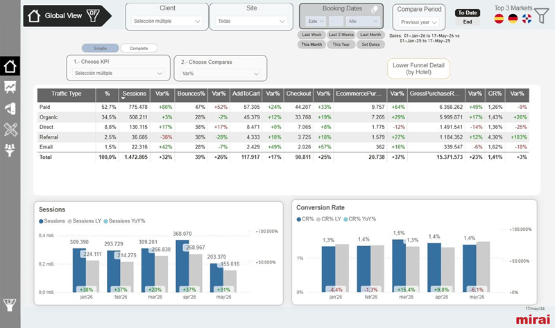The image size is (555, 328).
Task: Sort by the Bounces% column header
Action: pos(191,94)
